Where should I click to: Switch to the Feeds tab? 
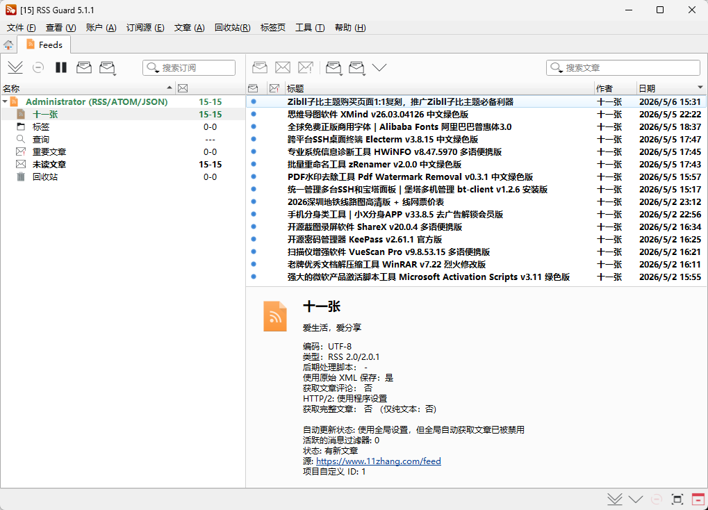coord(44,44)
